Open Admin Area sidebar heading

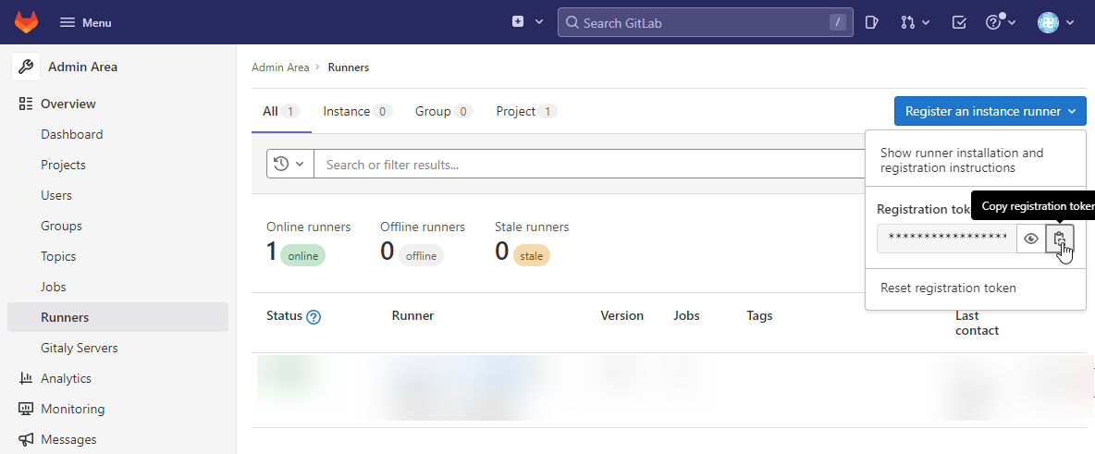pos(82,67)
